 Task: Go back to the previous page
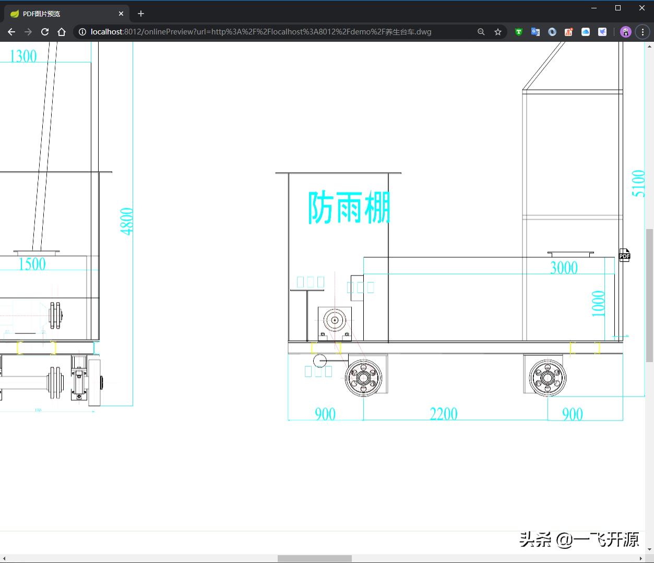(x=11, y=32)
